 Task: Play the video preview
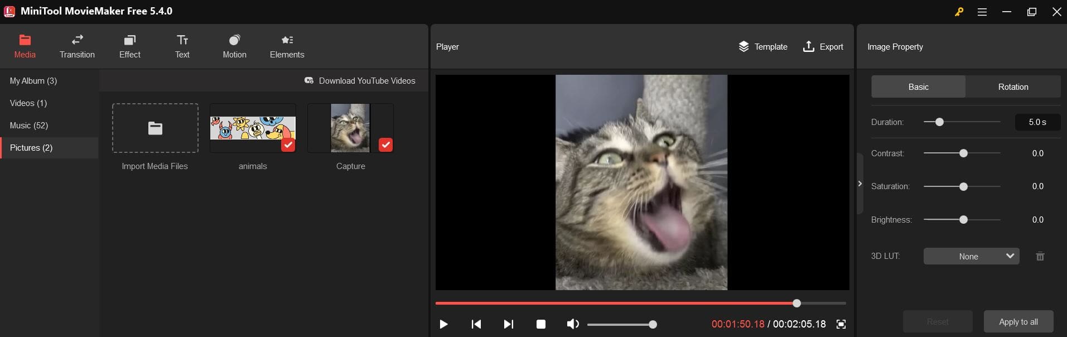(443, 324)
